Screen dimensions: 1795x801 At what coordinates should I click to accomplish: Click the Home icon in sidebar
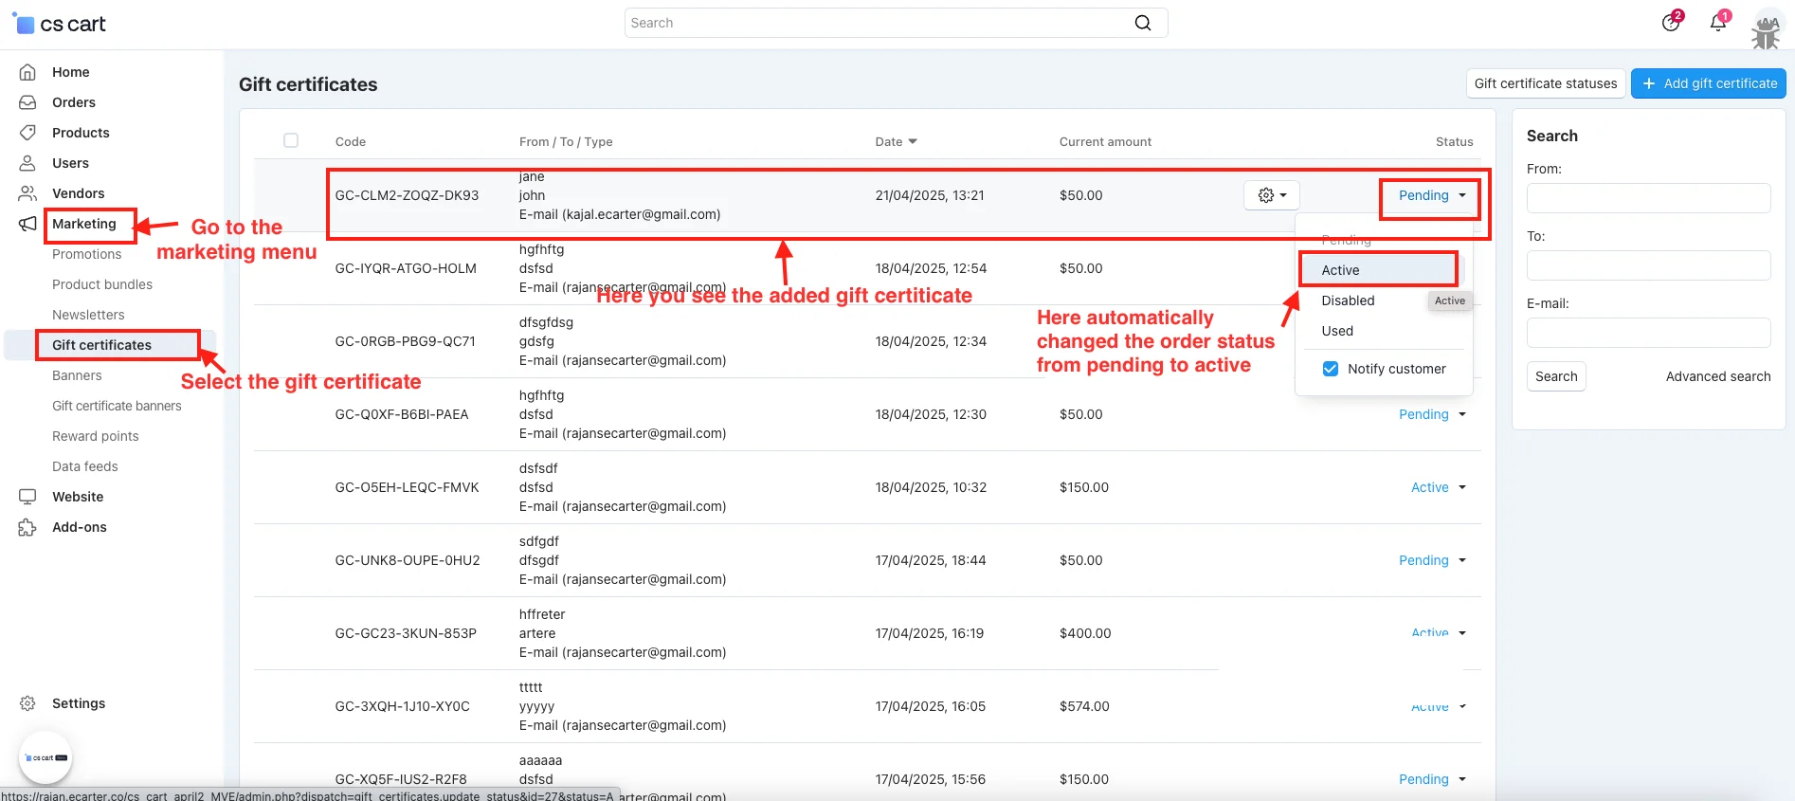pos(27,72)
